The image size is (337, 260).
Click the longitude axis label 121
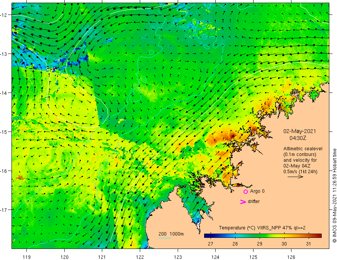click(102, 257)
